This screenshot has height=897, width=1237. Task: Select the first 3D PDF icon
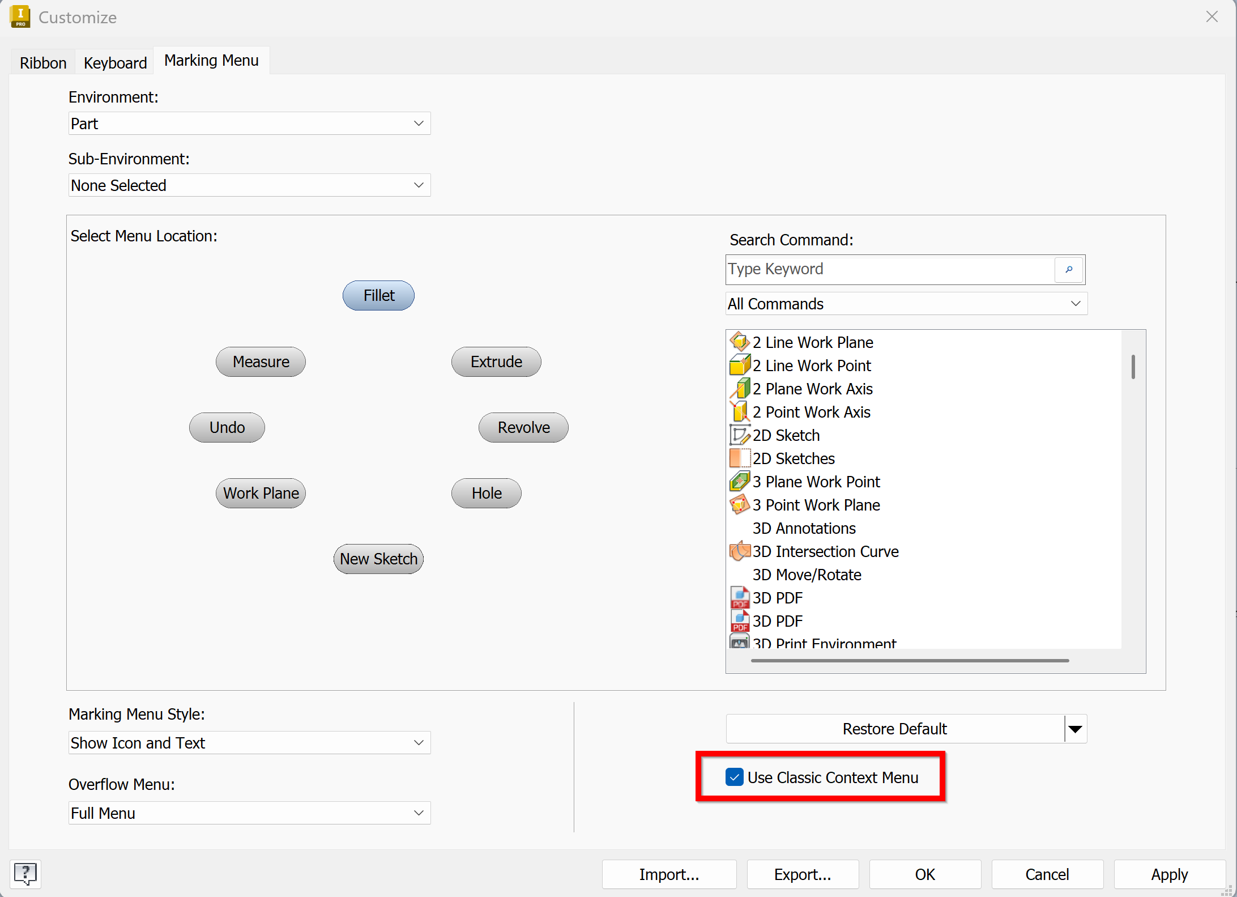point(739,598)
